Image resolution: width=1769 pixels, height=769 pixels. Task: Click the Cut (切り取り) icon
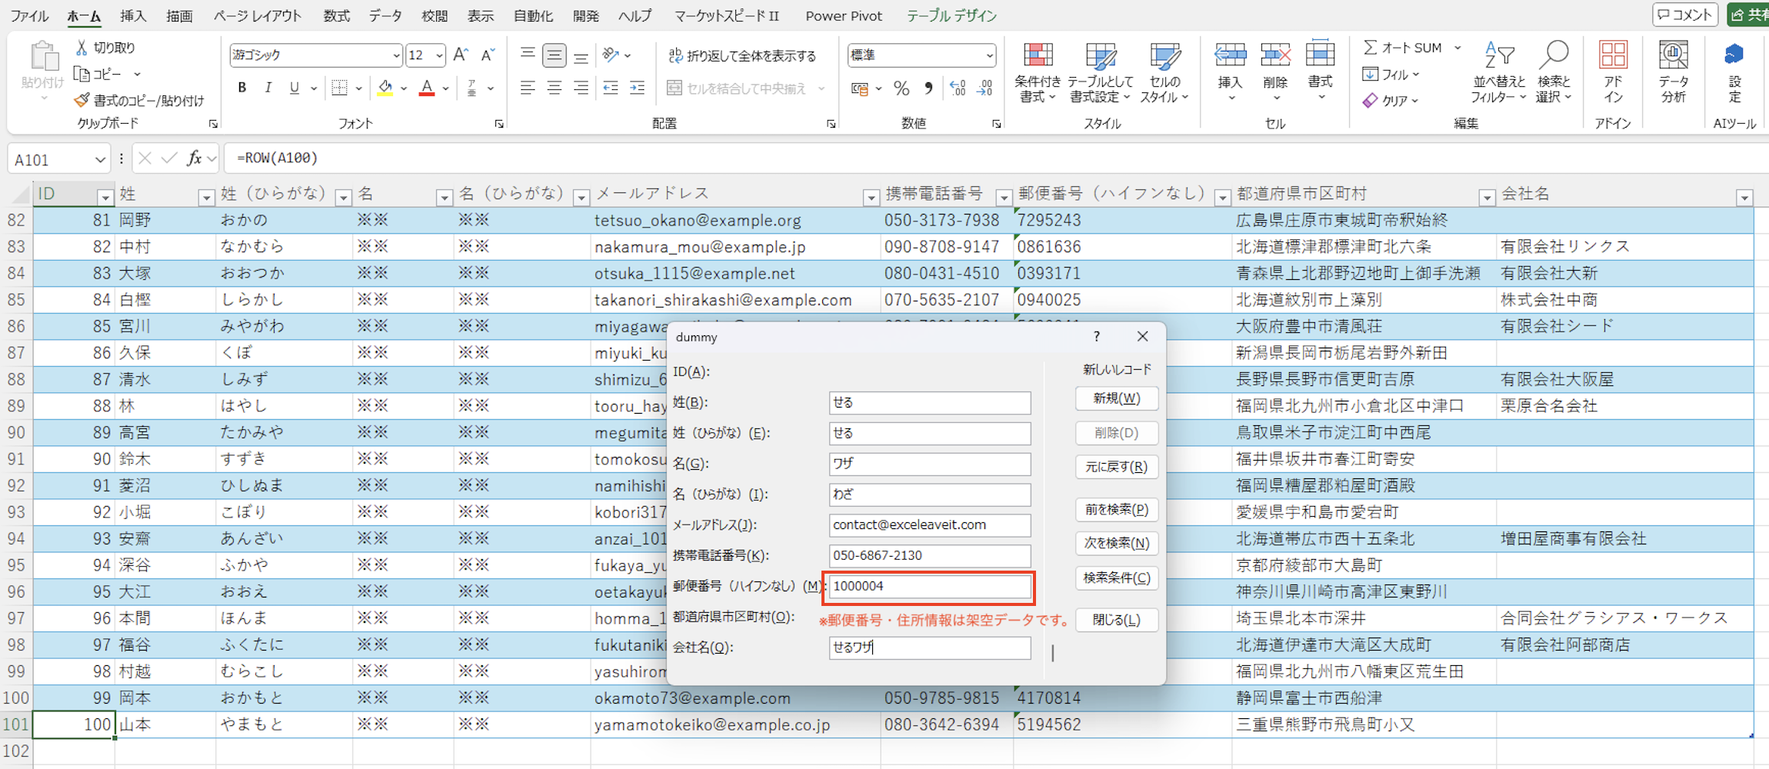tap(82, 48)
